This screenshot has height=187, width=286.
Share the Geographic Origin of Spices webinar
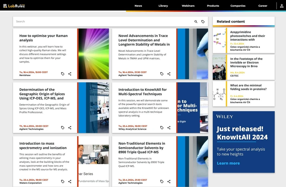pyautogui.click(x=70, y=128)
